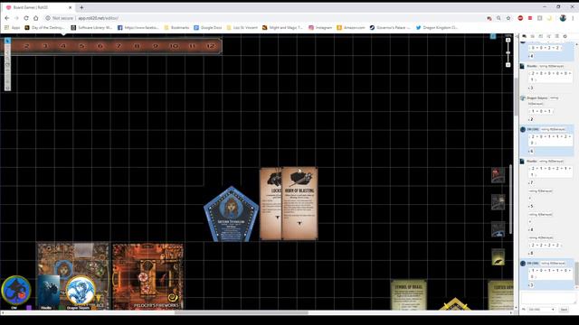The width and height of the screenshot is (579, 325).
Task: Open the Chrome profile avatar
Action: [563, 18]
